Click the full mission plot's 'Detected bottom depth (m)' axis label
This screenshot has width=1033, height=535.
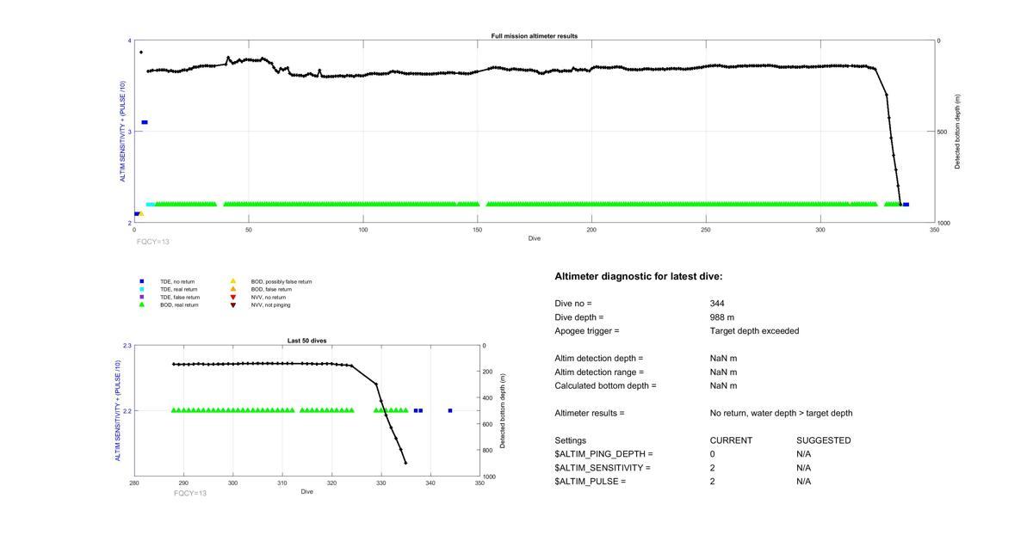click(957, 132)
